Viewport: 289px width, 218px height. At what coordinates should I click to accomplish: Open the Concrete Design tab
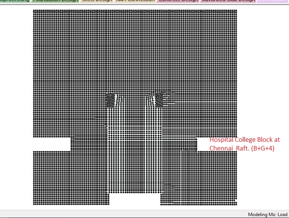[x=178, y=1]
